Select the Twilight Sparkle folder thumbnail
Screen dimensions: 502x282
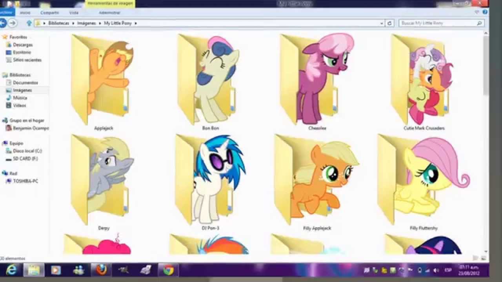tap(424, 244)
